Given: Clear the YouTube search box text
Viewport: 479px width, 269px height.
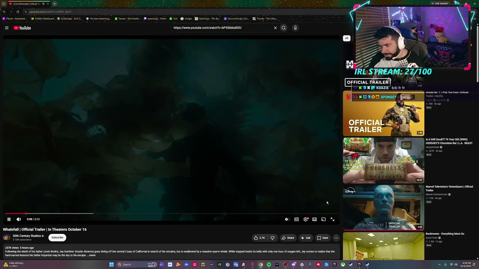Looking at the screenshot, I should point(275,28).
